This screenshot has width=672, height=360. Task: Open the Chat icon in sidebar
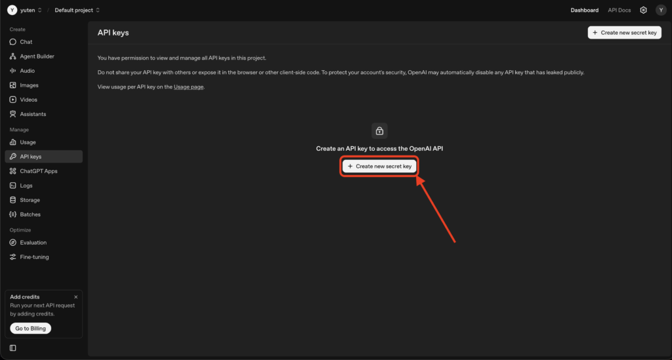(13, 42)
